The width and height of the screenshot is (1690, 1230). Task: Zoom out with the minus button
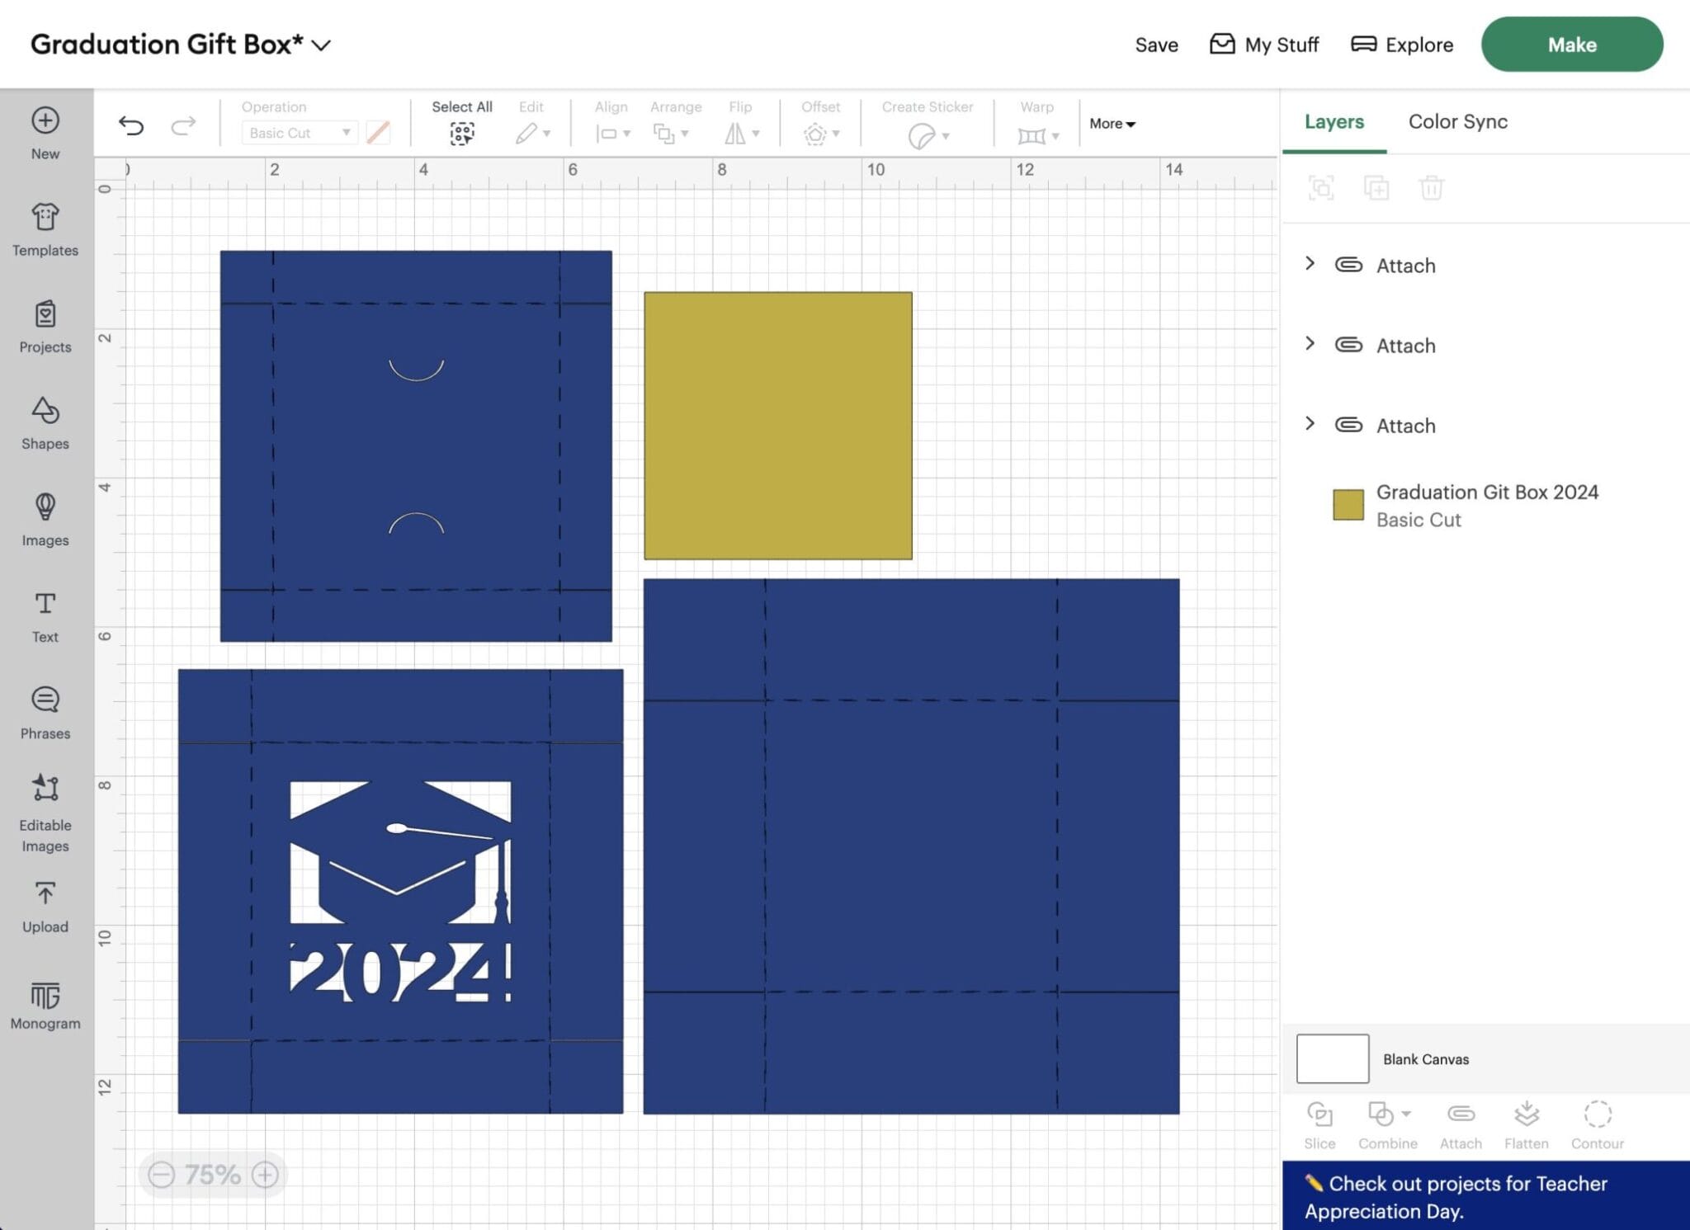[x=162, y=1174]
